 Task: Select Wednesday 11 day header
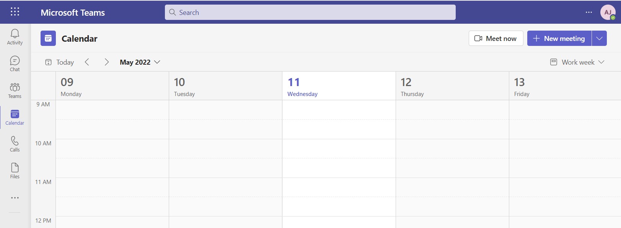[339, 86]
